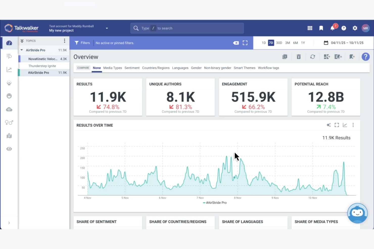This screenshot has width=374, height=249.
Task: Select the 30D time range
Action: 279,43
